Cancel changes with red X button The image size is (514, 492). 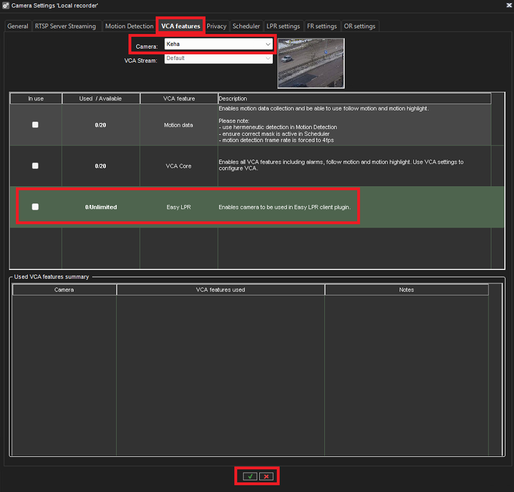266,477
